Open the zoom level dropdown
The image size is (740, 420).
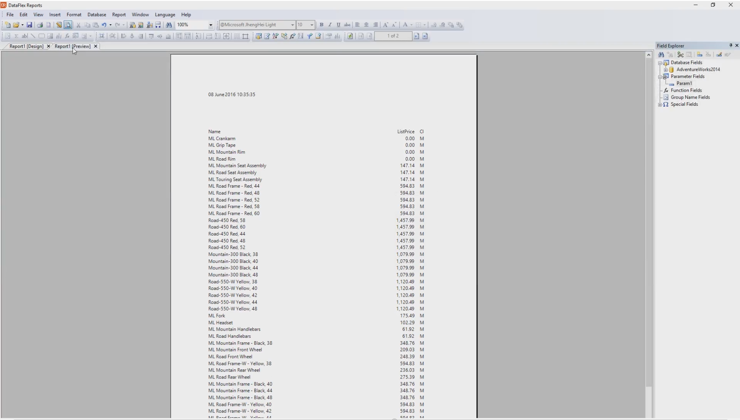click(210, 25)
